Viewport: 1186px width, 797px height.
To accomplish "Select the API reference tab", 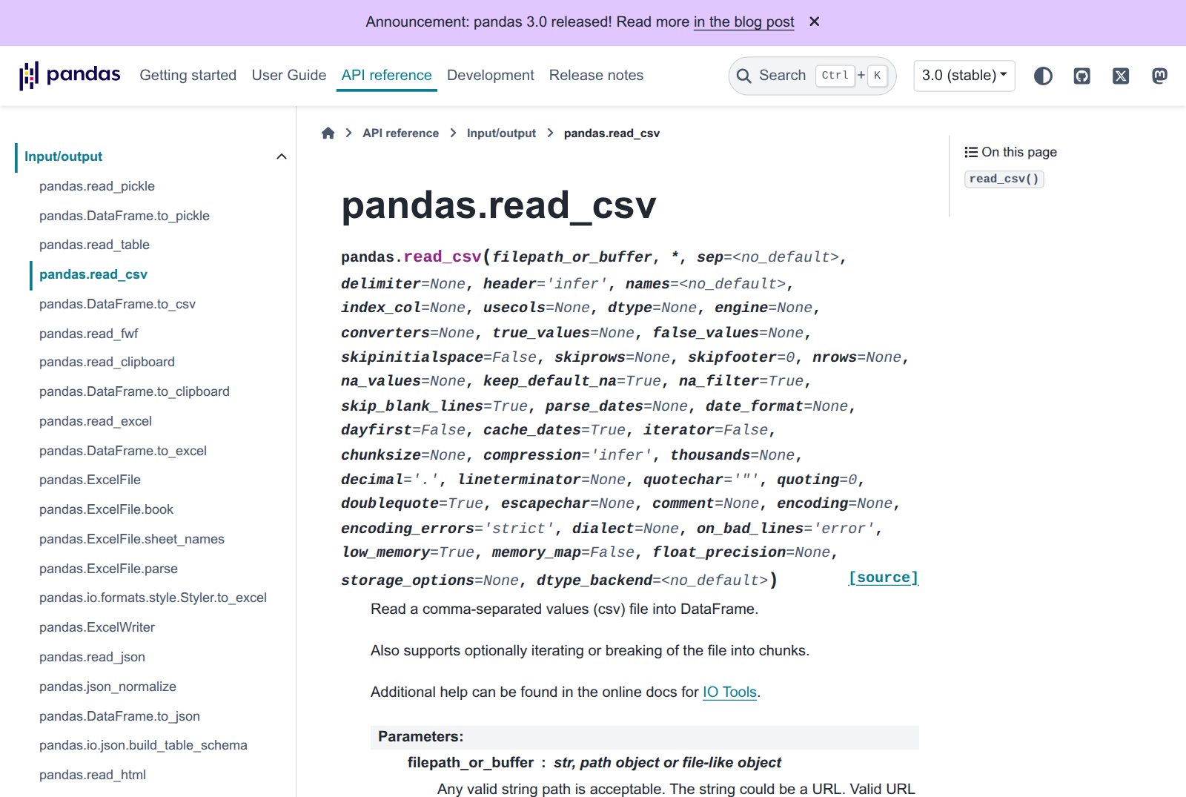I will click(386, 75).
